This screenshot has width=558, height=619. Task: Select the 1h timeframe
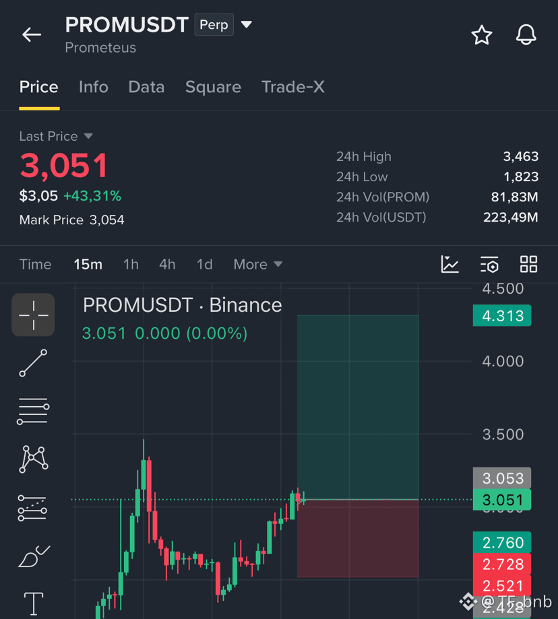coord(131,264)
